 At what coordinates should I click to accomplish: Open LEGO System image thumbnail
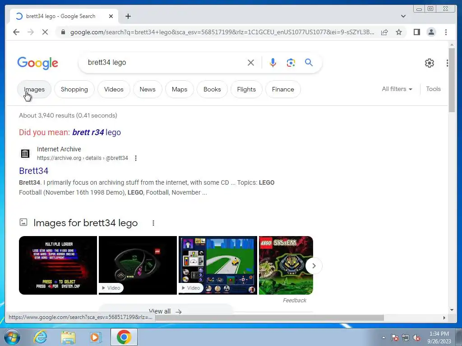tap(286, 265)
